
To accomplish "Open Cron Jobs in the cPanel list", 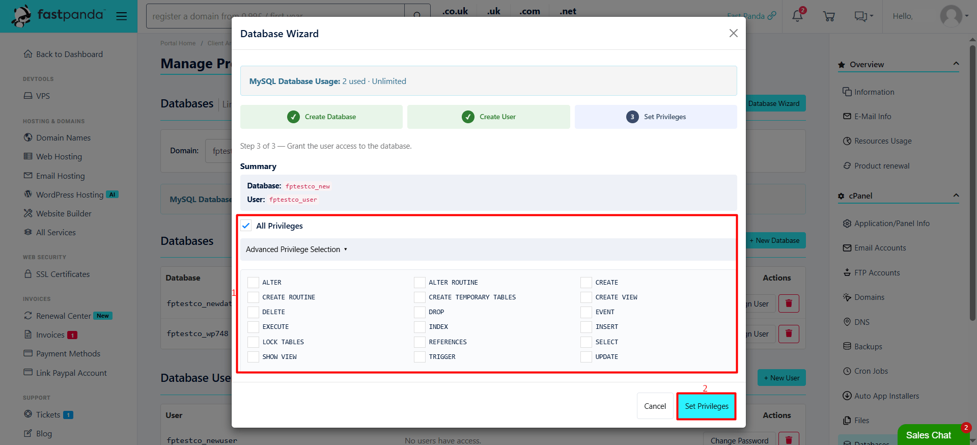I will tap(865, 371).
